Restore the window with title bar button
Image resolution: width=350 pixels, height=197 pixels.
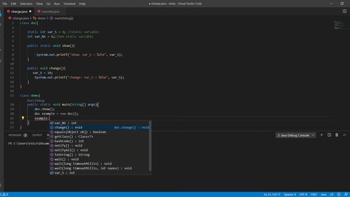coord(342,4)
